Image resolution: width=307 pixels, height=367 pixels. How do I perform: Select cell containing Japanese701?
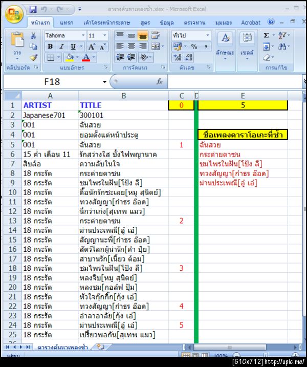[50, 115]
